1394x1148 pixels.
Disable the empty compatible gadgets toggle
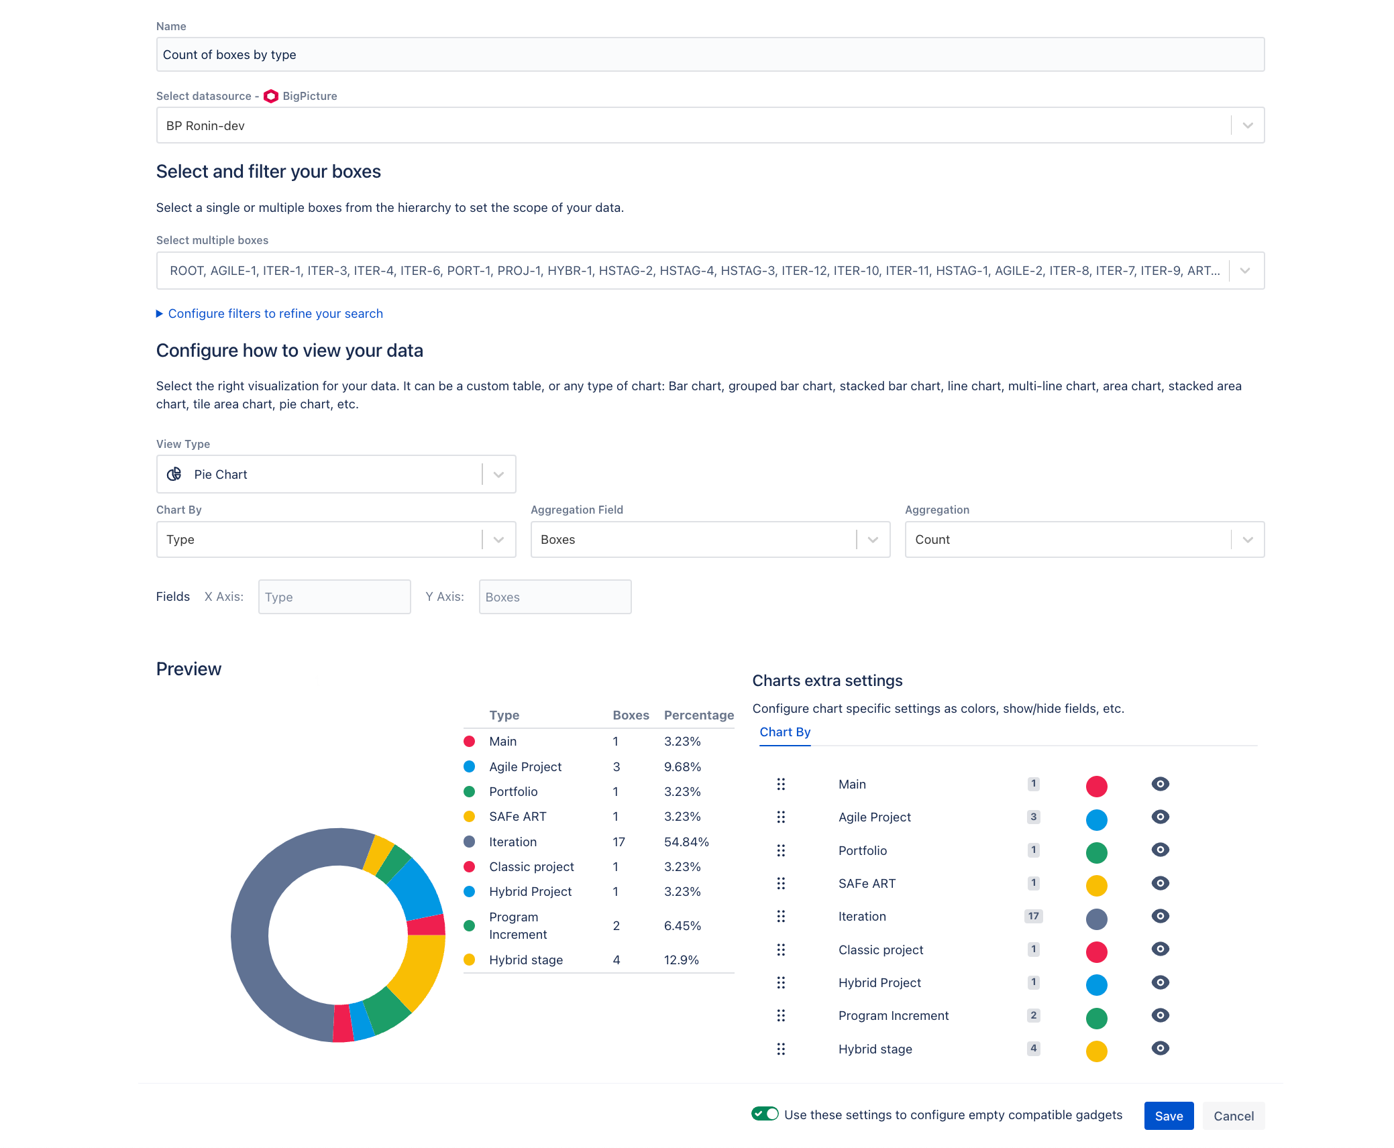(x=764, y=1114)
